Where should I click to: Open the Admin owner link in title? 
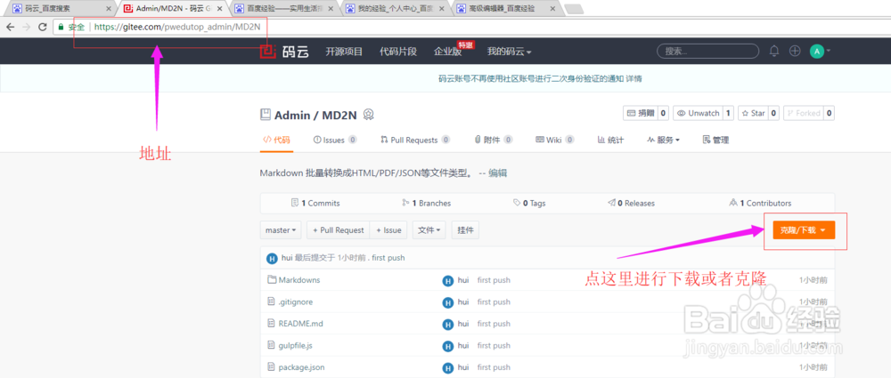pos(291,116)
